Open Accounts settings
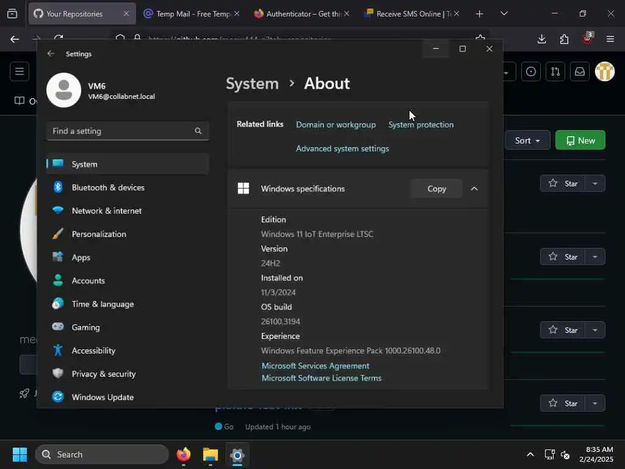 [128, 281]
